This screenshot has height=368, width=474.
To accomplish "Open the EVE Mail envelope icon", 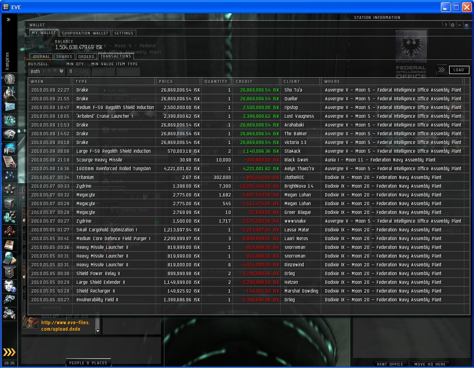I will point(10,107).
